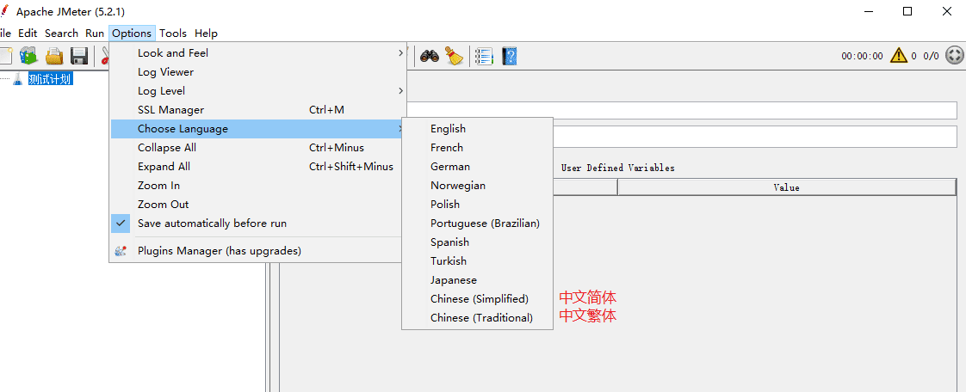Image resolution: width=966 pixels, height=392 pixels.
Task: Open the Tools menu
Action: [173, 34]
